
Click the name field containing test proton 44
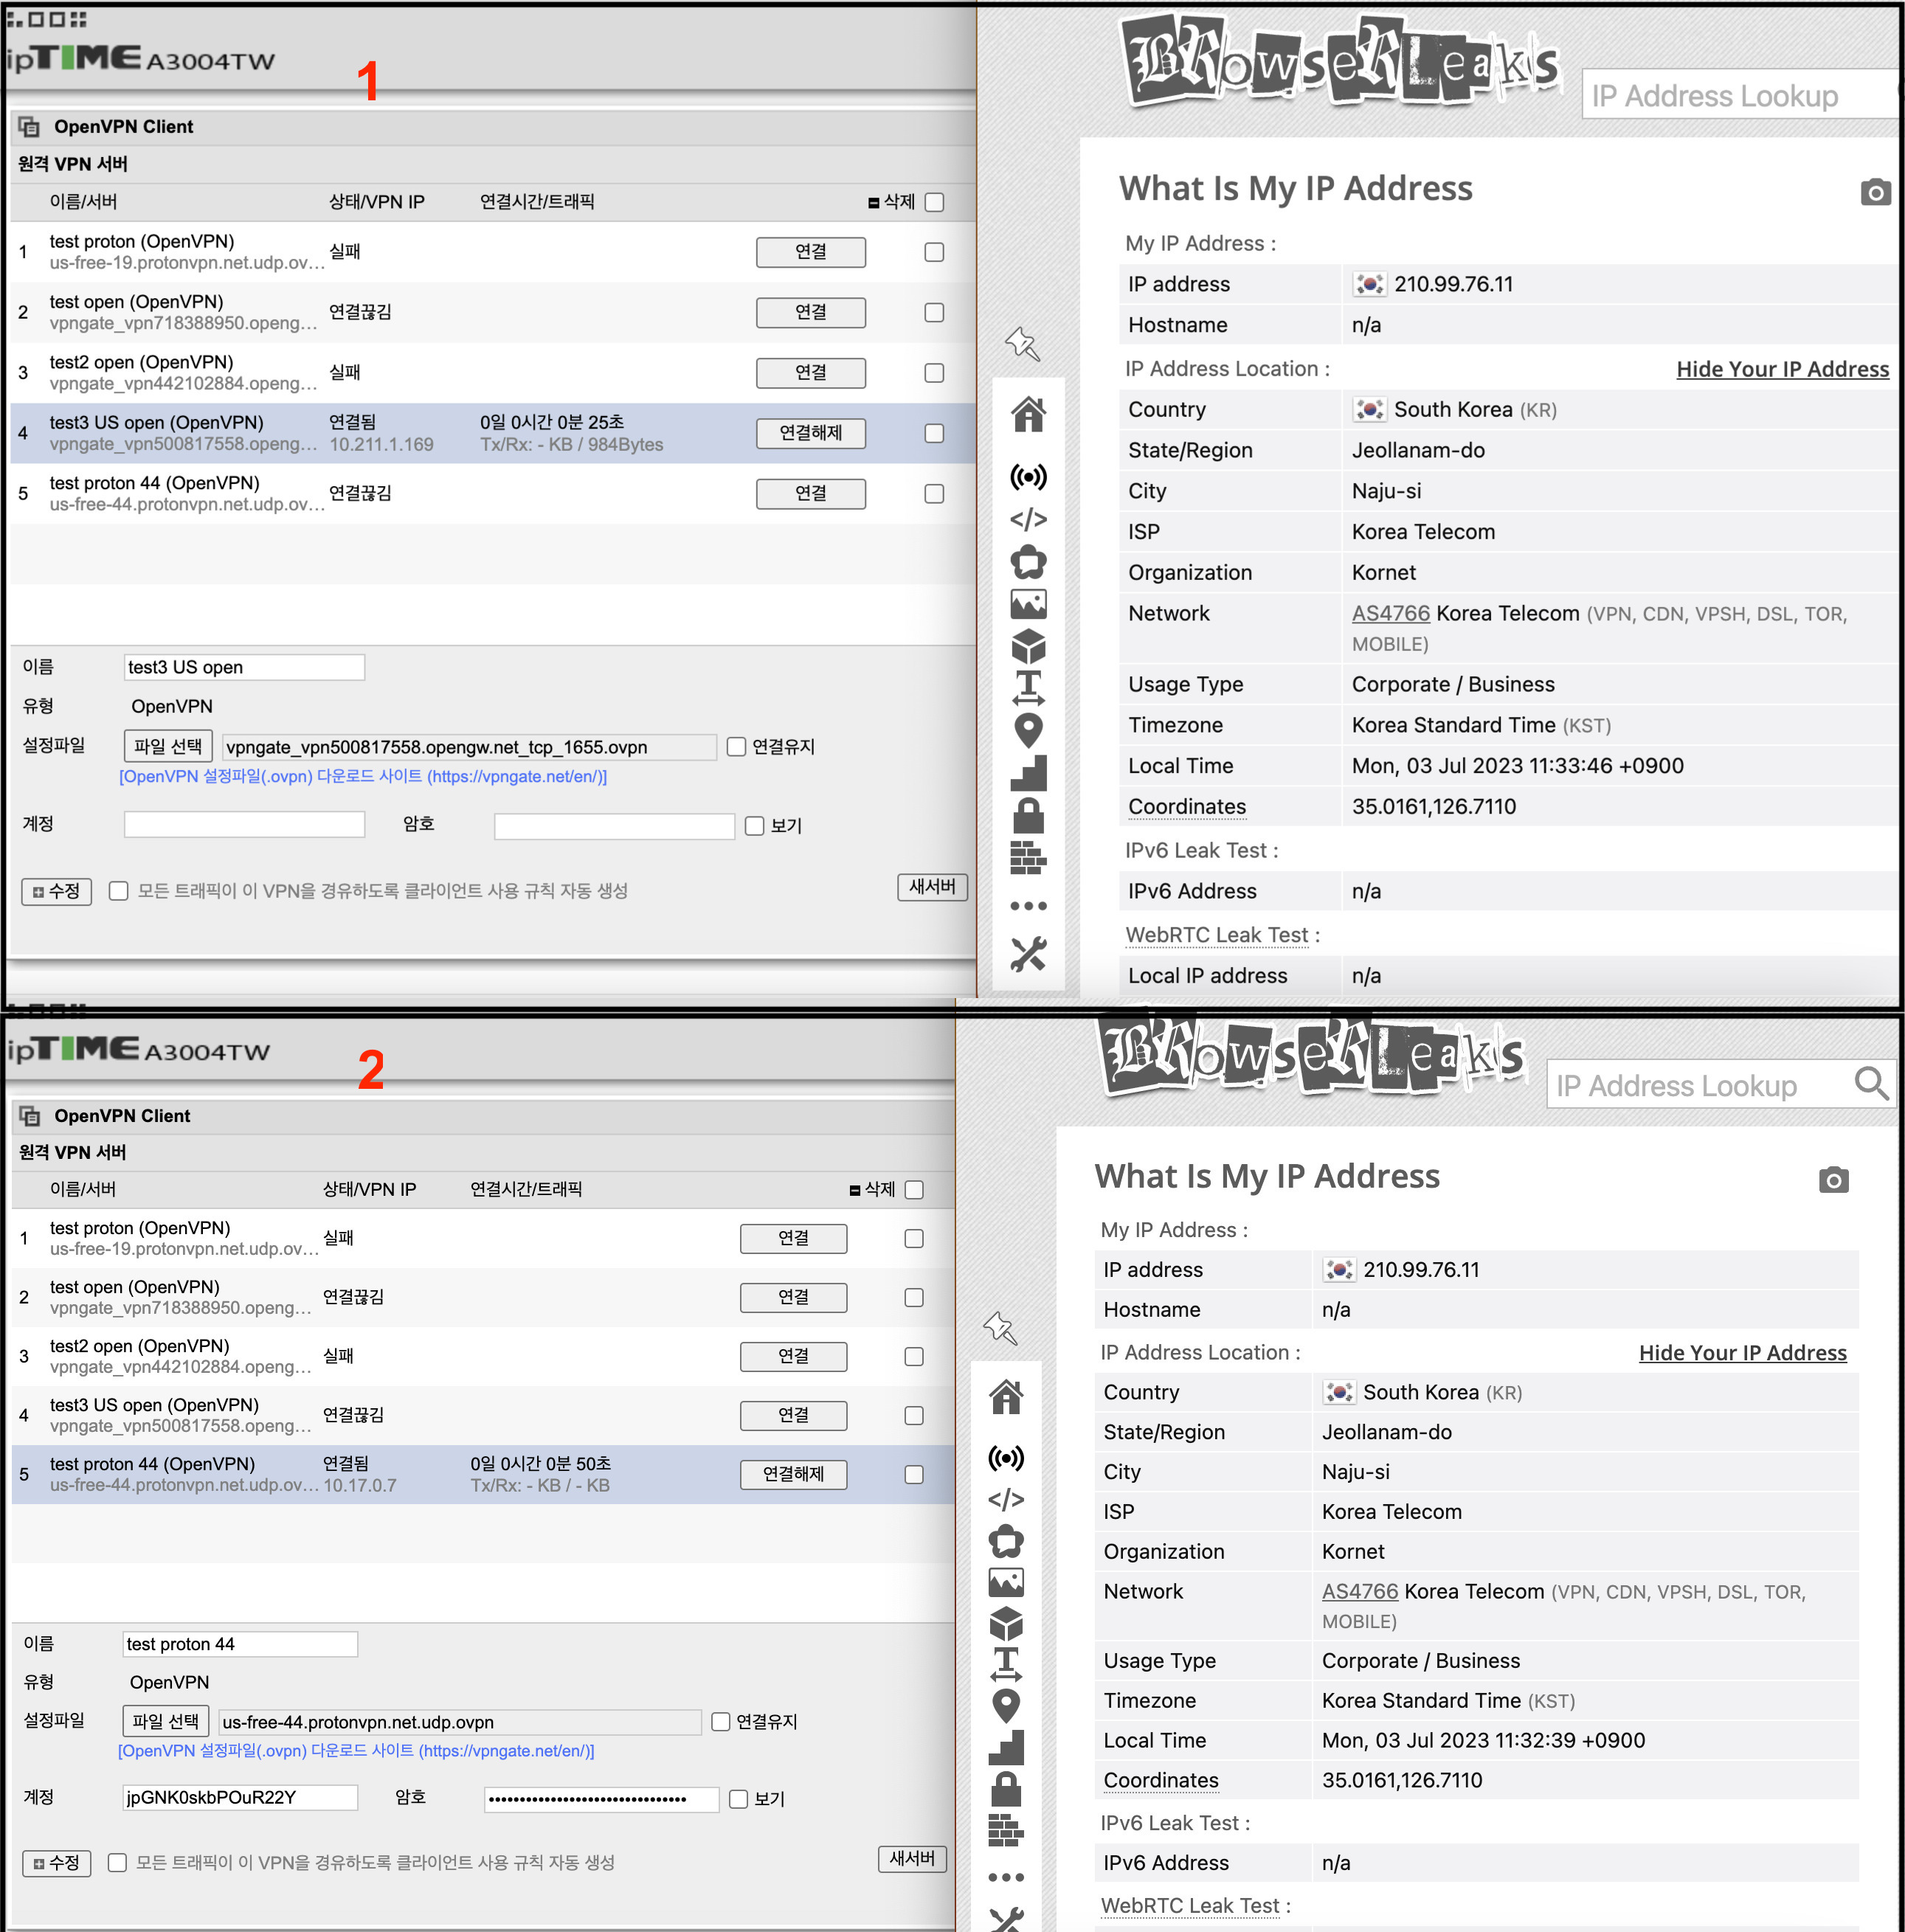pos(240,1644)
